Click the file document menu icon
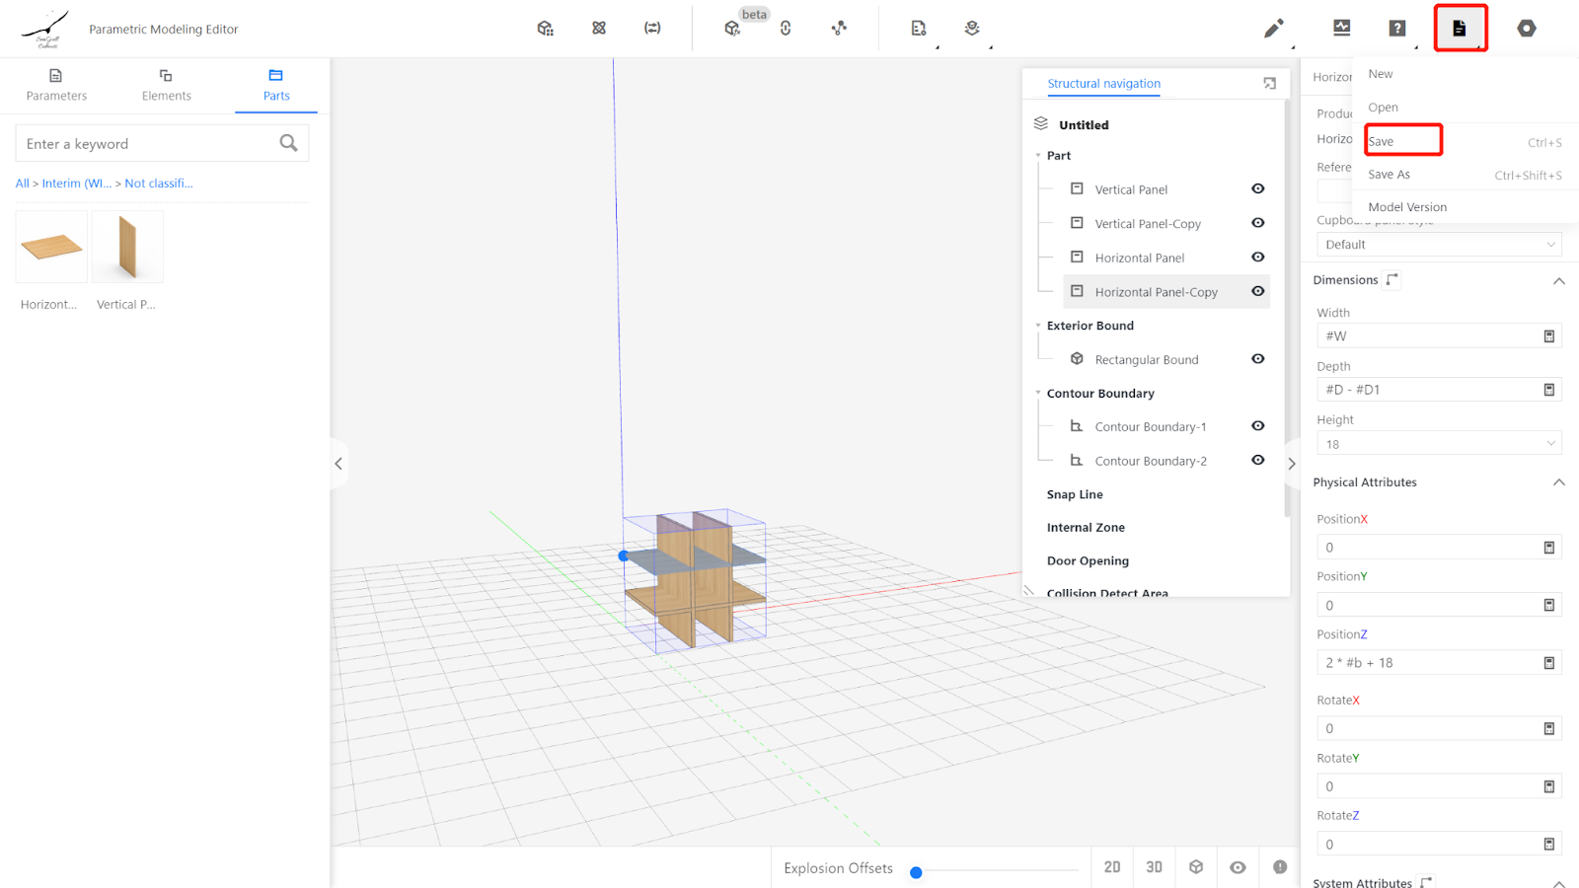Image resolution: width=1579 pixels, height=888 pixels. pos(1459,29)
